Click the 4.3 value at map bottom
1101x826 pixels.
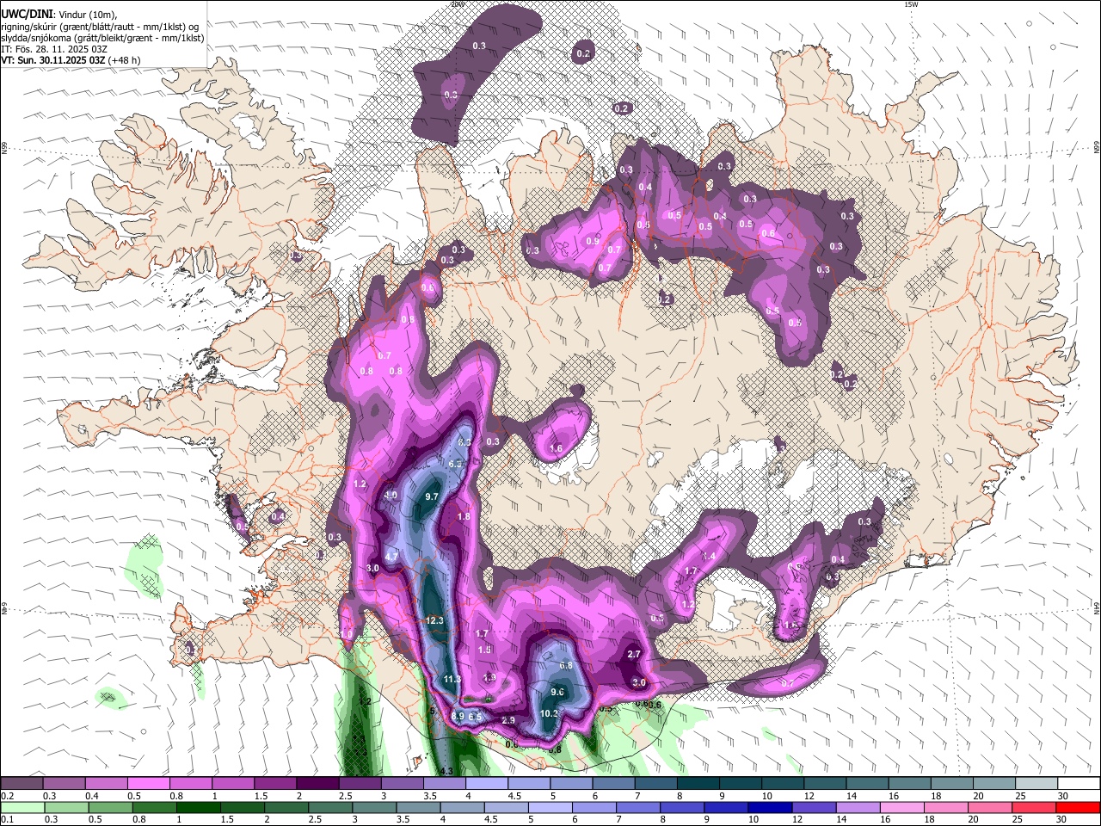[446, 771]
